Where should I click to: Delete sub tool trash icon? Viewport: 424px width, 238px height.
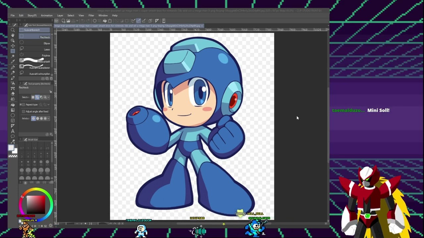(x=51, y=78)
